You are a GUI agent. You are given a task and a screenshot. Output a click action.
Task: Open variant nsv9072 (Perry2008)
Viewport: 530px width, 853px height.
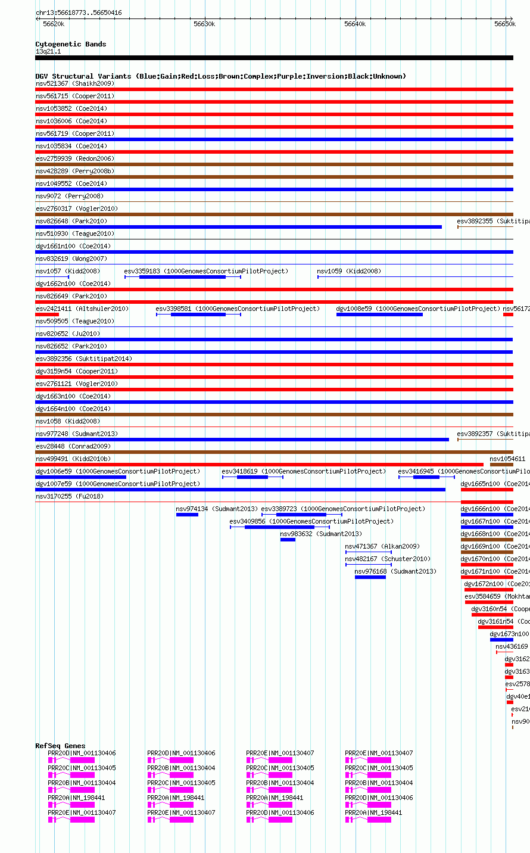tap(70, 196)
